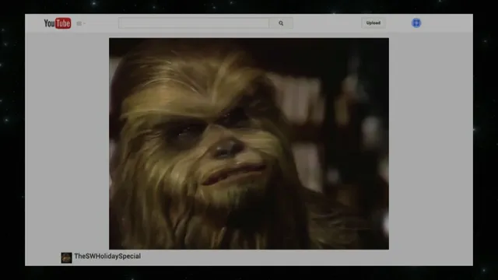This screenshot has height=280, width=498.
Task: Open the TheSWHolidaySpecial channel avatar thumbnail
Action: pyautogui.click(x=66, y=257)
